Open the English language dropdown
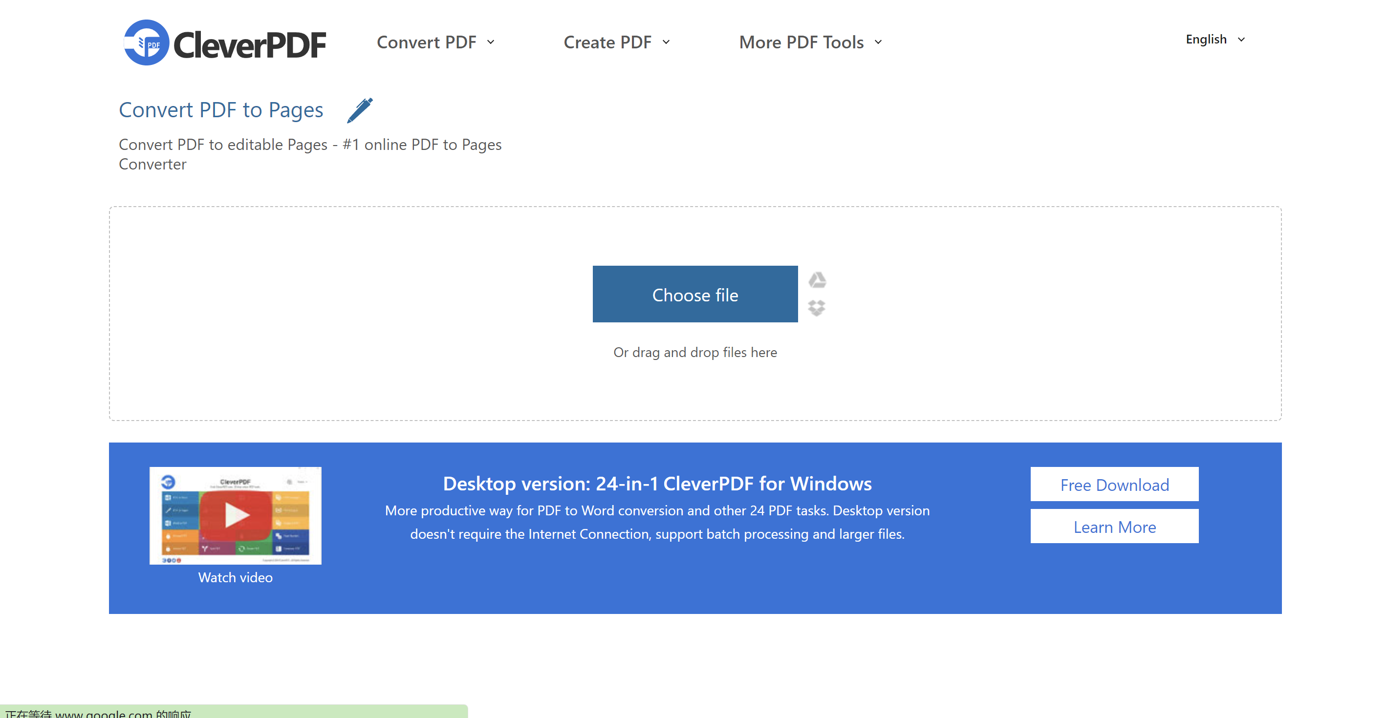 (x=1206, y=39)
